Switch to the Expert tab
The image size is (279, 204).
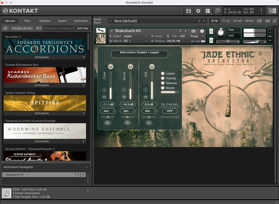(63, 21)
